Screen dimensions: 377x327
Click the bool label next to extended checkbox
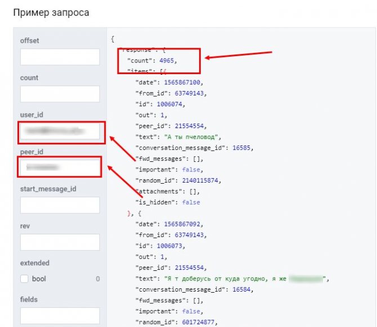click(x=39, y=279)
